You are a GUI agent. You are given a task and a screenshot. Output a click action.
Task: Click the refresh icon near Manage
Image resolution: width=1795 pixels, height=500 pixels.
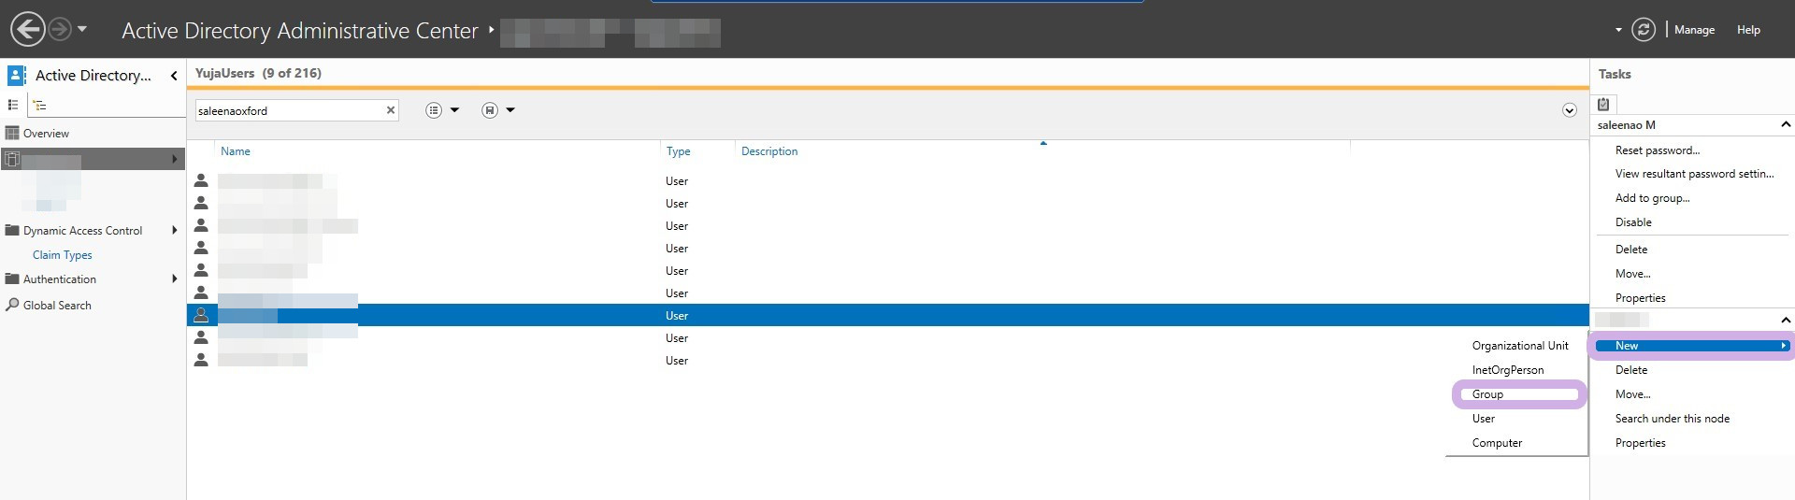tap(1644, 30)
